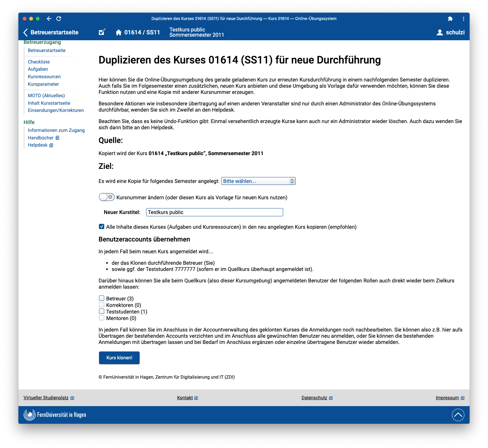Open the Impressum footer link
Image resolution: width=488 pixels, height=448 pixels.
[447, 398]
